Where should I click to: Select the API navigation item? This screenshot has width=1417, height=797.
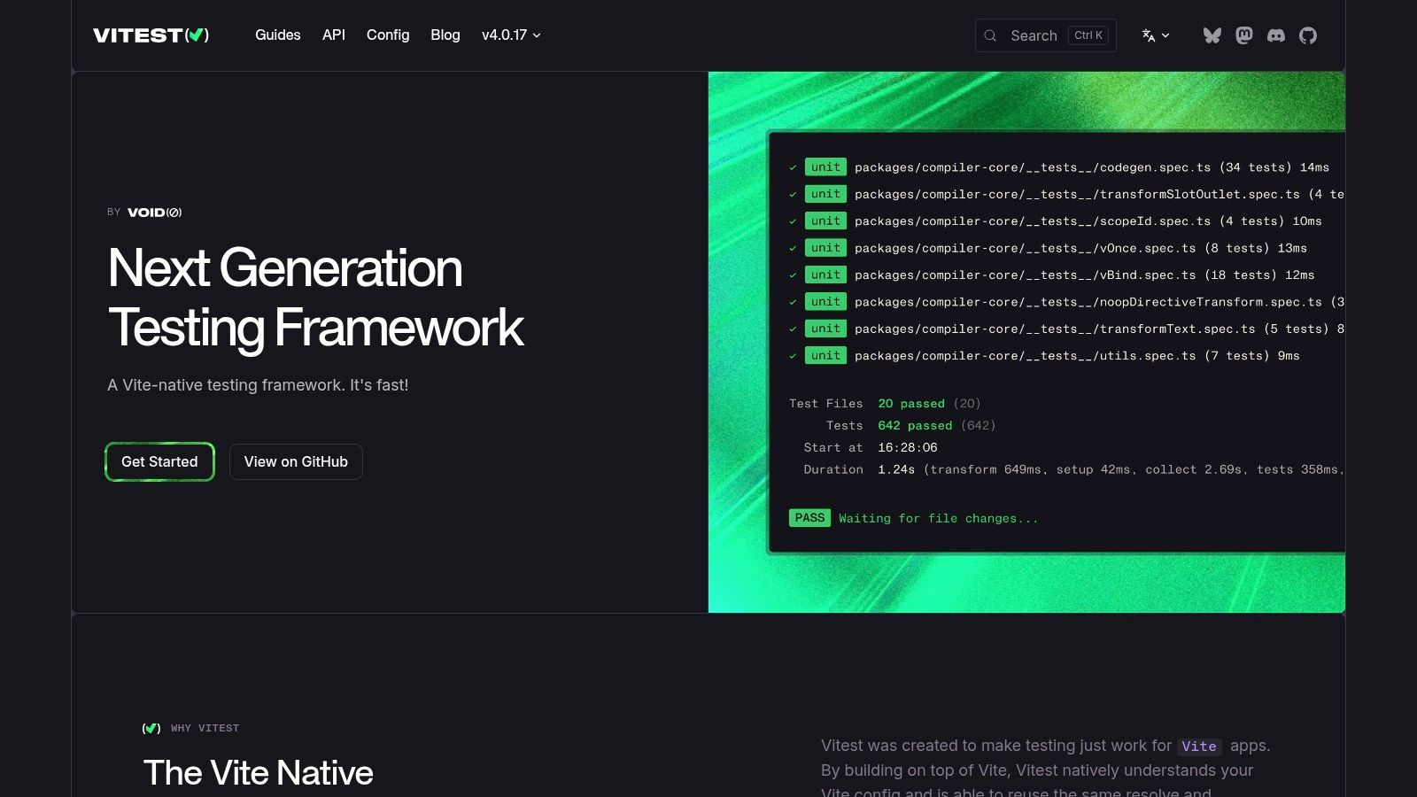(x=333, y=35)
